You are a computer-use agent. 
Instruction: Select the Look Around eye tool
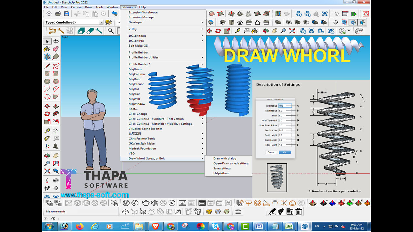(55, 180)
